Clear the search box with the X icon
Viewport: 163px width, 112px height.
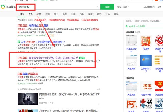(x=98, y=7)
